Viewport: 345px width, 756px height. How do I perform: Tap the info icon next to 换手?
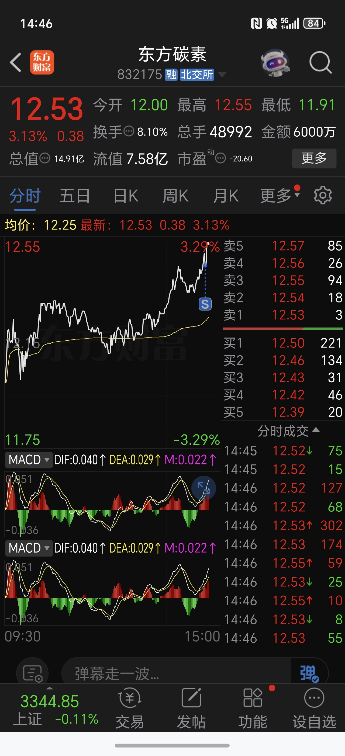pyautogui.click(x=129, y=131)
